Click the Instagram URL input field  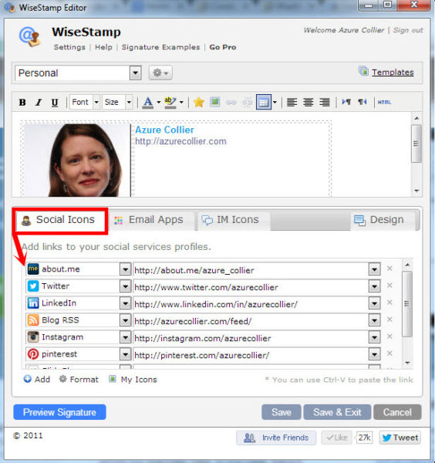251,338
